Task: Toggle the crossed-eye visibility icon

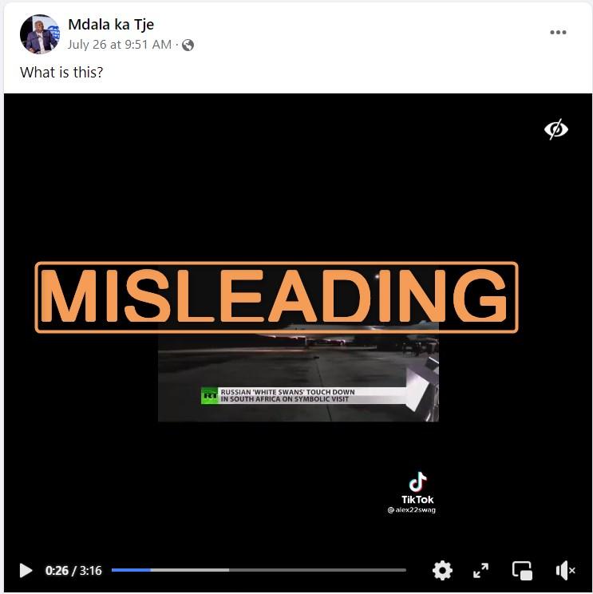Action: click(556, 129)
